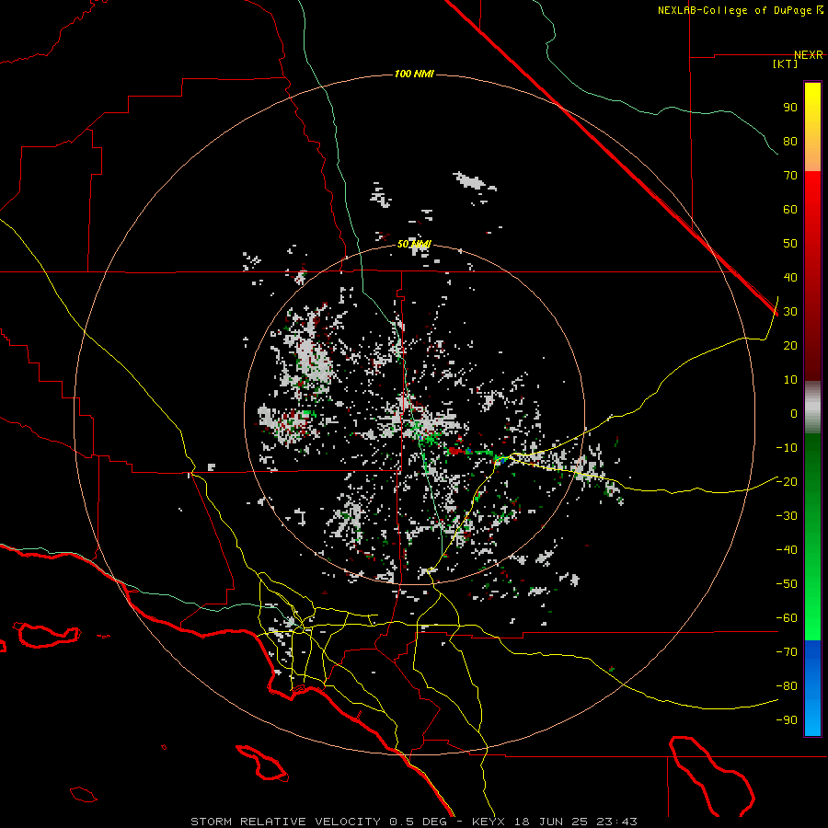The width and height of the screenshot is (828, 828).
Task: Click the -60 value on the velocity scale
Action: (x=787, y=618)
